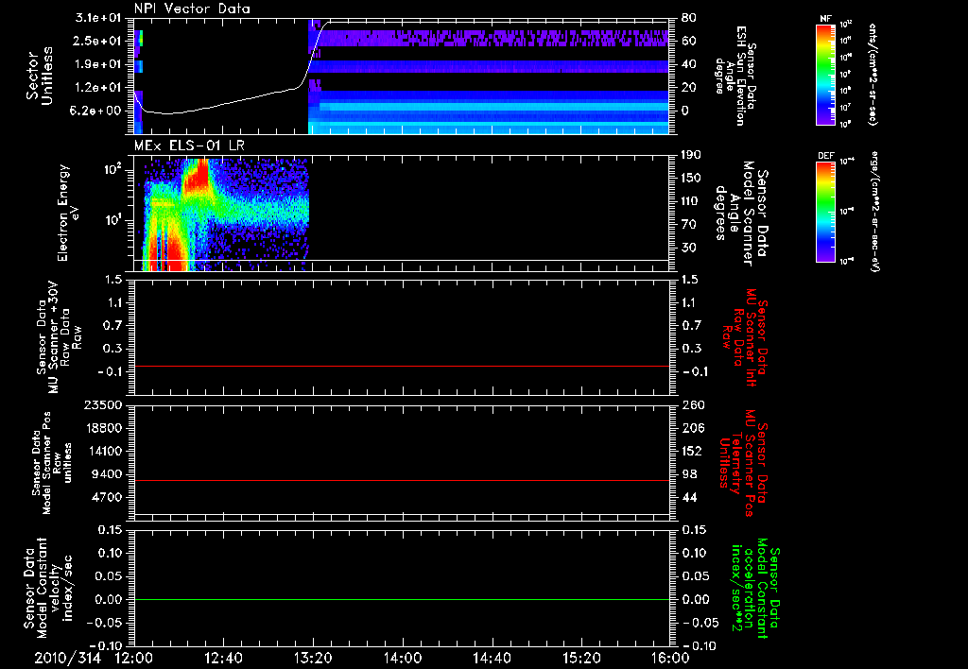This screenshot has height=669, width=968.
Task: Click the 6.2e+00 sector tick label
Action: point(97,111)
